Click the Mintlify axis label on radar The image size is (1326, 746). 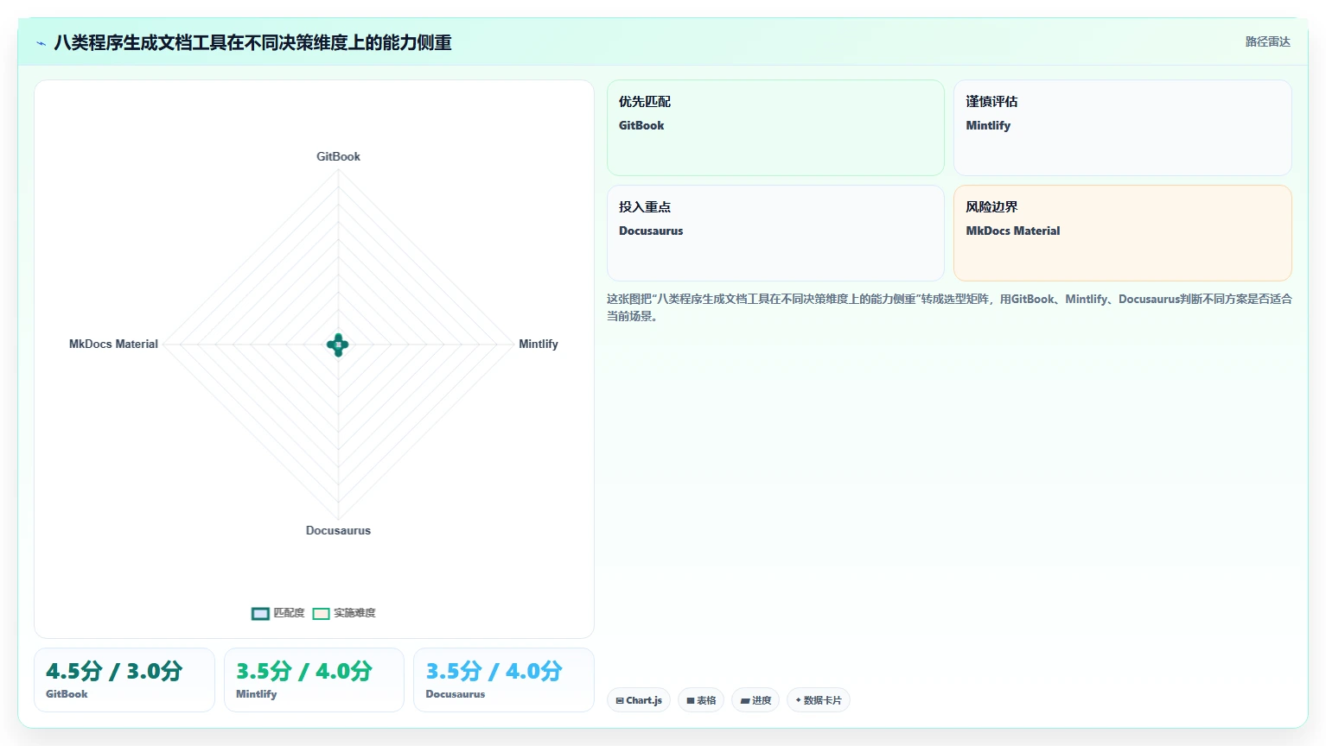pos(538,344)
